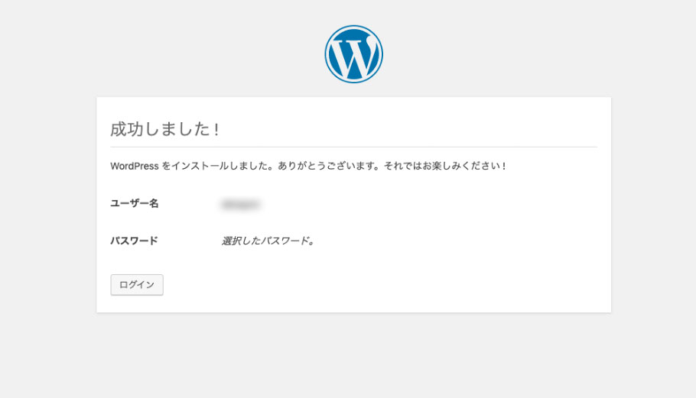Click the WordPress logo at top
Viewport: 696px width, 398px height.
tap(354, 54)
